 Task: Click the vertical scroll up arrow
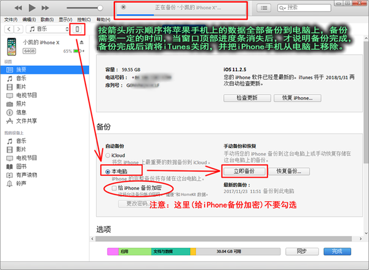366,38
